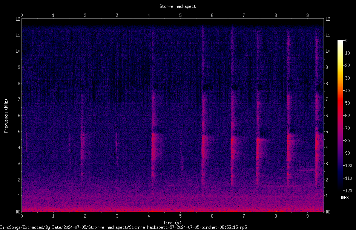Click the "+0" color scale label

point(345,41)
